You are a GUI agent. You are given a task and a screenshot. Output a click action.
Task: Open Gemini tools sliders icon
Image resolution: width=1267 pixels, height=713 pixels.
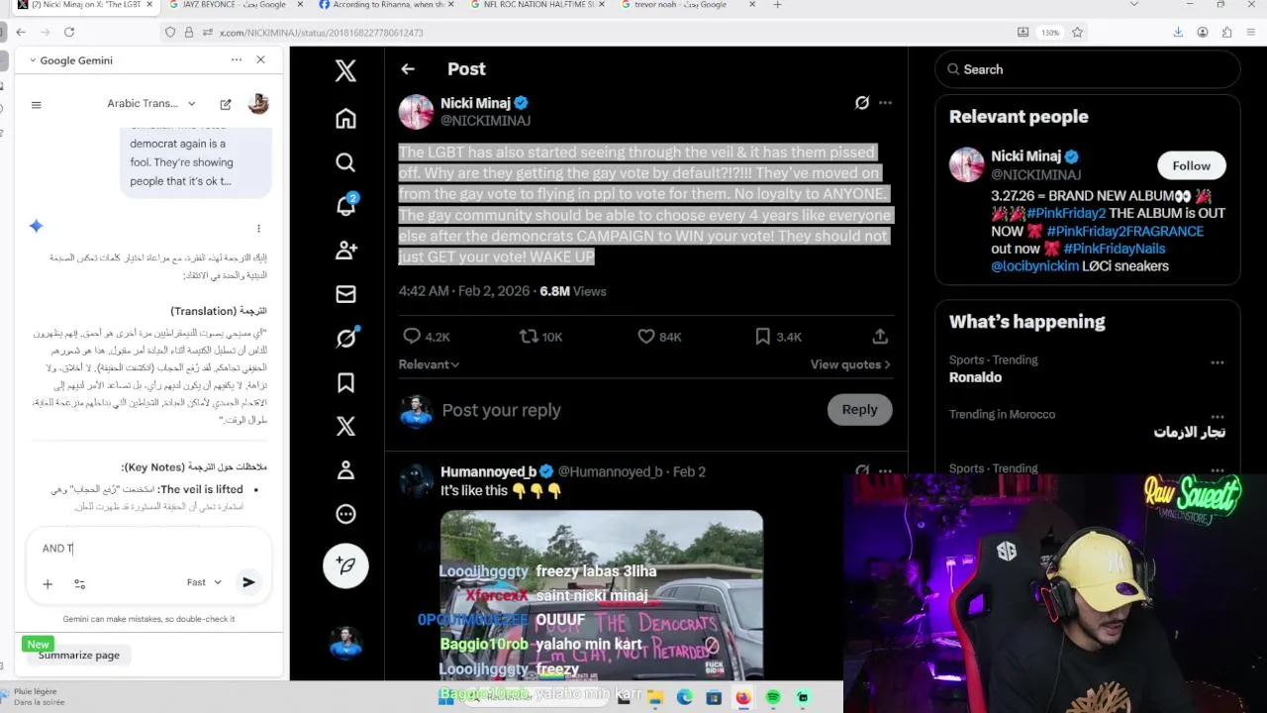80,584
